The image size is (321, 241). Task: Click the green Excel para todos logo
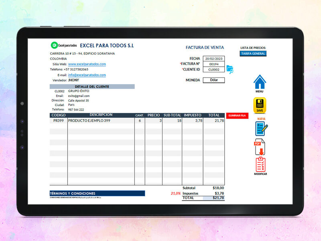pos(54,45)
